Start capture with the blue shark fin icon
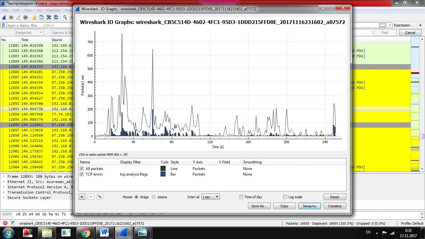Screen dimensions: 425x239 tap(4, 18)
